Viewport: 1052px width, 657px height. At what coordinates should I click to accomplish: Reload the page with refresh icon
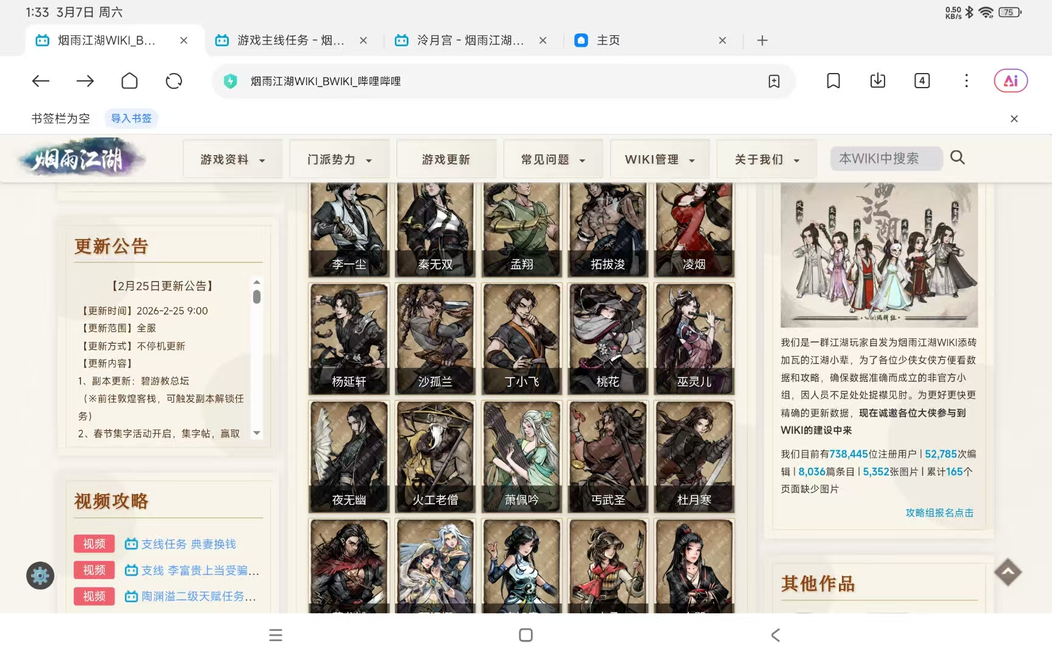[174, 81]
